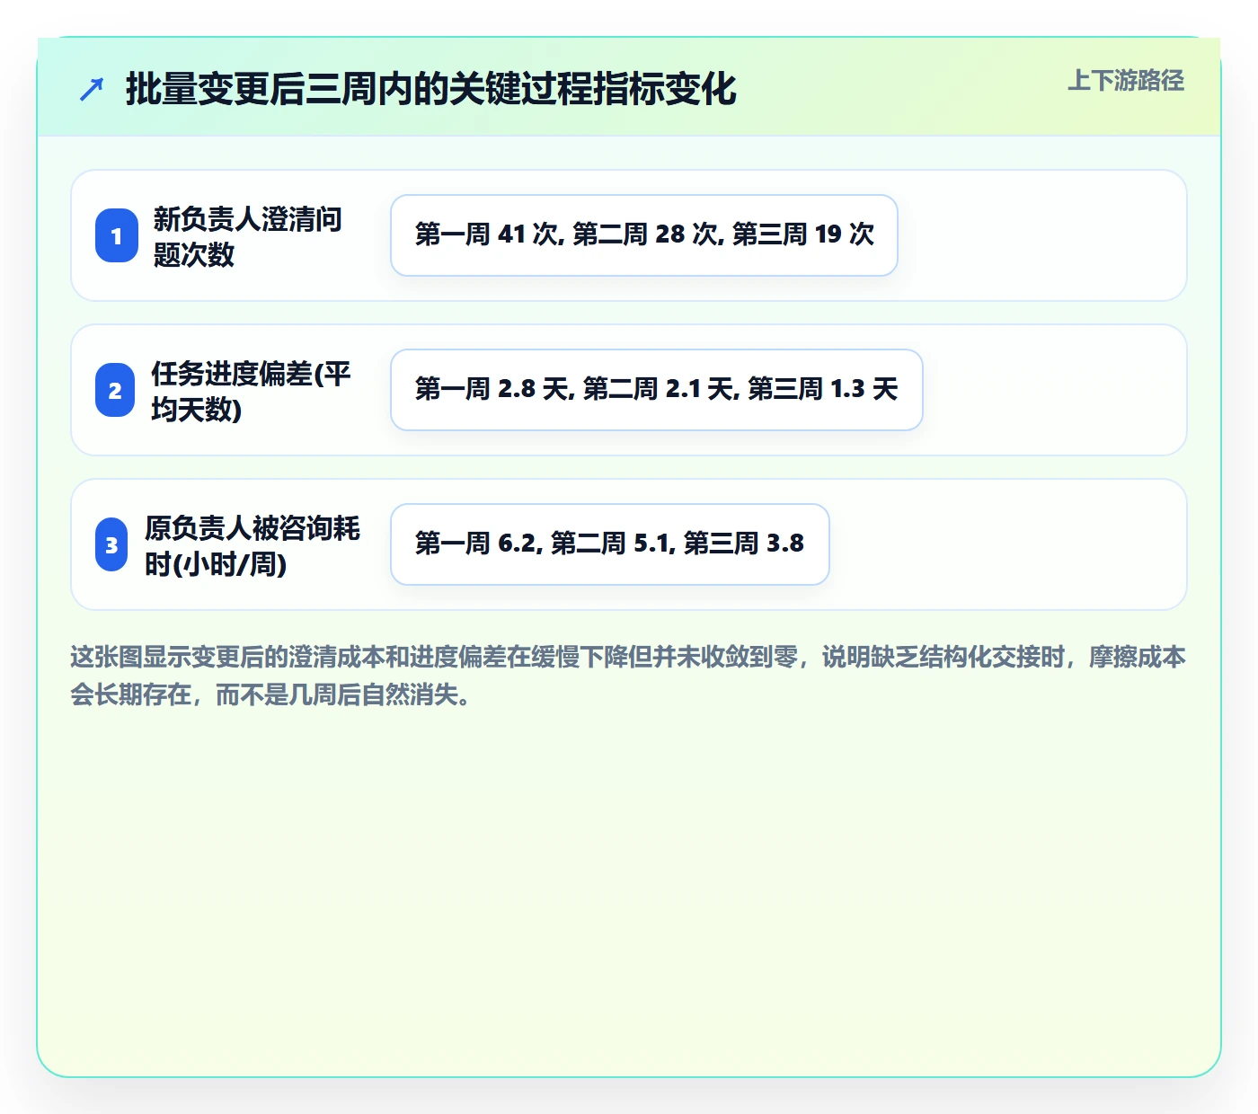
Task: Click the value box 第一周 2.8 天, 第二周 2.1 天
Action: tap(657, 390)
